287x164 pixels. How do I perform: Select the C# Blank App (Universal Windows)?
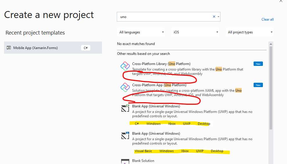192,115
